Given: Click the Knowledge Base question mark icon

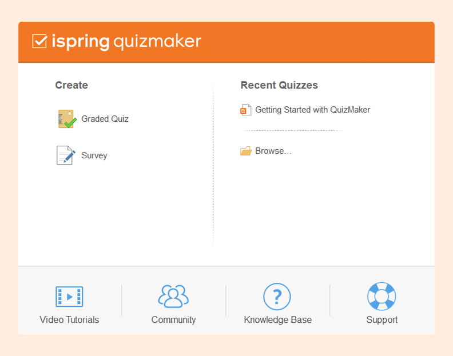Looking at the screenshot, I should point(277,297).
